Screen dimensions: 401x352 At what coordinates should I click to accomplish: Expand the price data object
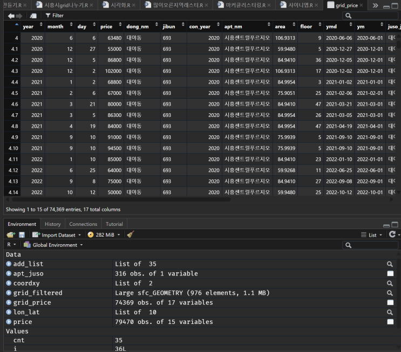coord(9,322)
